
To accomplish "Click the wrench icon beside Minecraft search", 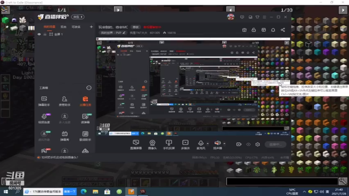I will (343, 182).
